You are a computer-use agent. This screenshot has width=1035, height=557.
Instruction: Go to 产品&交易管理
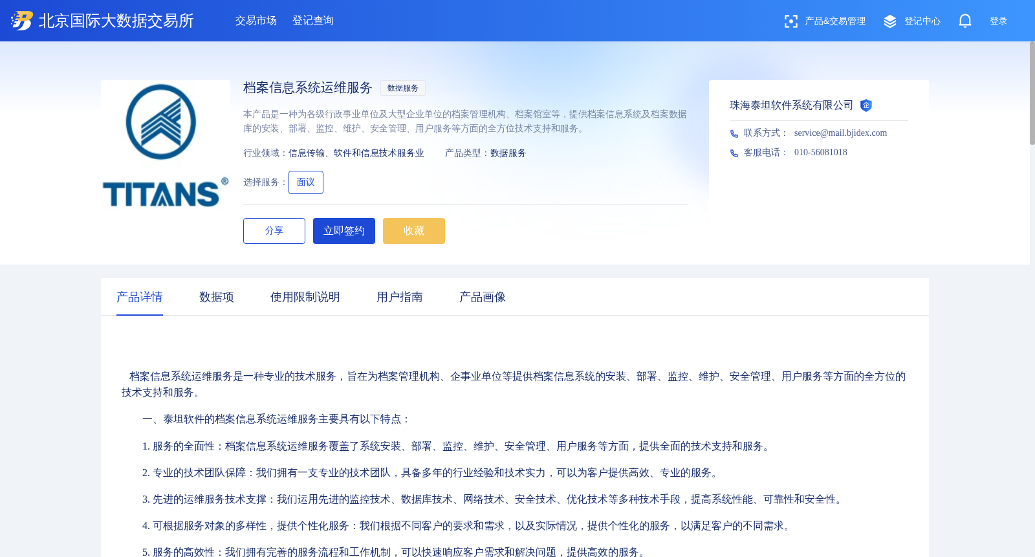[x=835, y=21]
